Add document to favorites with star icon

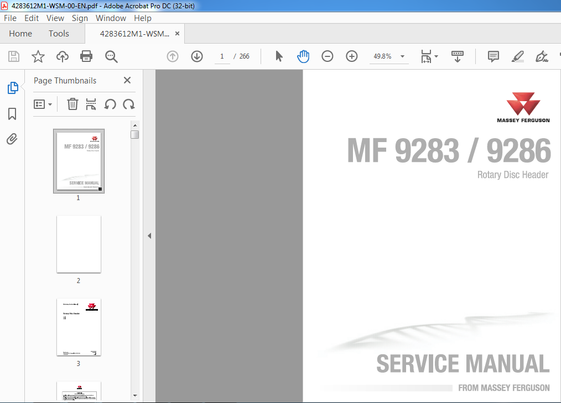[38, 56]
